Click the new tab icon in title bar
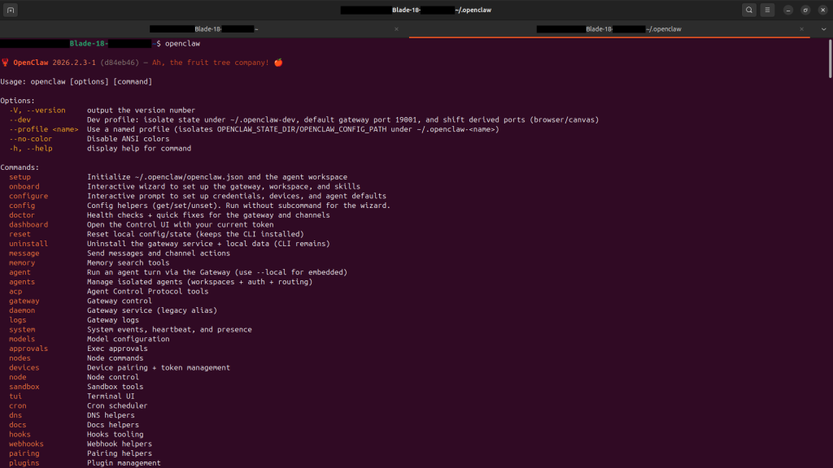This screenshot has width=833, height=468. coord(11,10)
